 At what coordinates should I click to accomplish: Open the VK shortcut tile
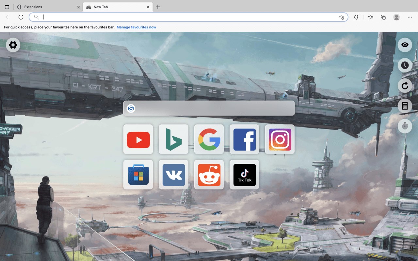pyautogui.click(x=173, y=175)
